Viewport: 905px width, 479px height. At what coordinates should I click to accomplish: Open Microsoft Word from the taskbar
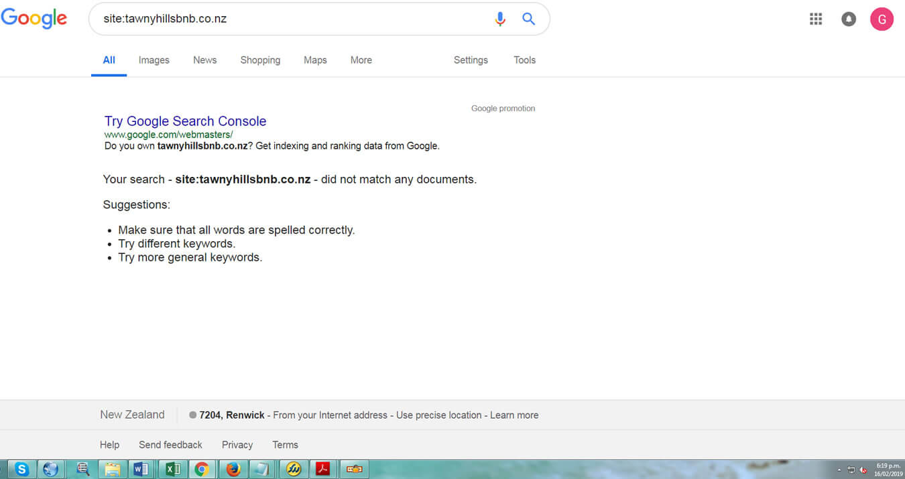pyautogui.click(x=141, y=469)
